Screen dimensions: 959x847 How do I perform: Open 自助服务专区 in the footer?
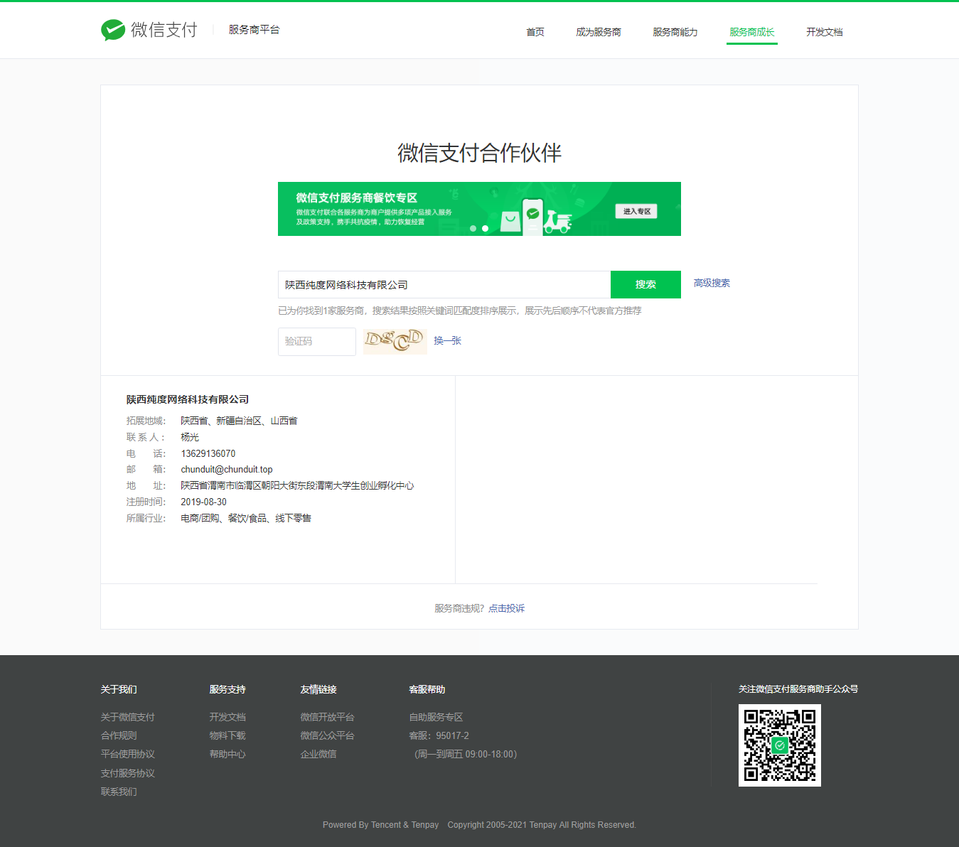(x=436, y=716)
